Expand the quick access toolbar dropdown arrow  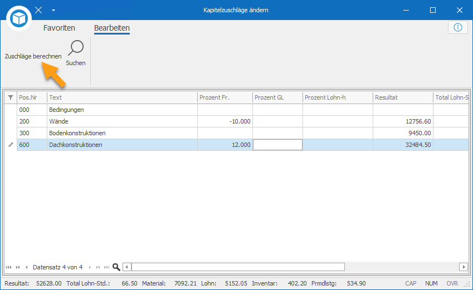(x=53, y=10)
